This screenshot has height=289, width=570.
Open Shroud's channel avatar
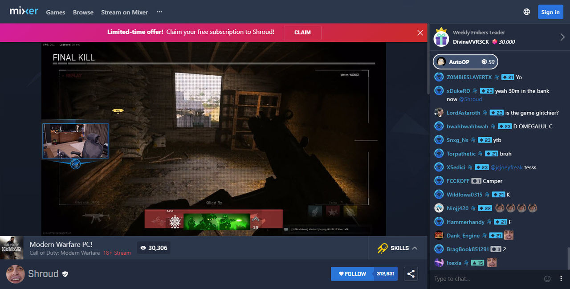(x=15, y=274)
